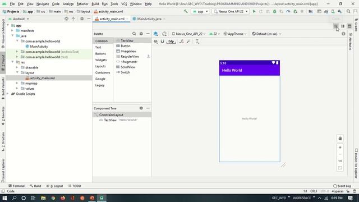The height and width of the screenshot is (202, 359).
Task: Open the Build tool window
Action: (x=35, y=186)
